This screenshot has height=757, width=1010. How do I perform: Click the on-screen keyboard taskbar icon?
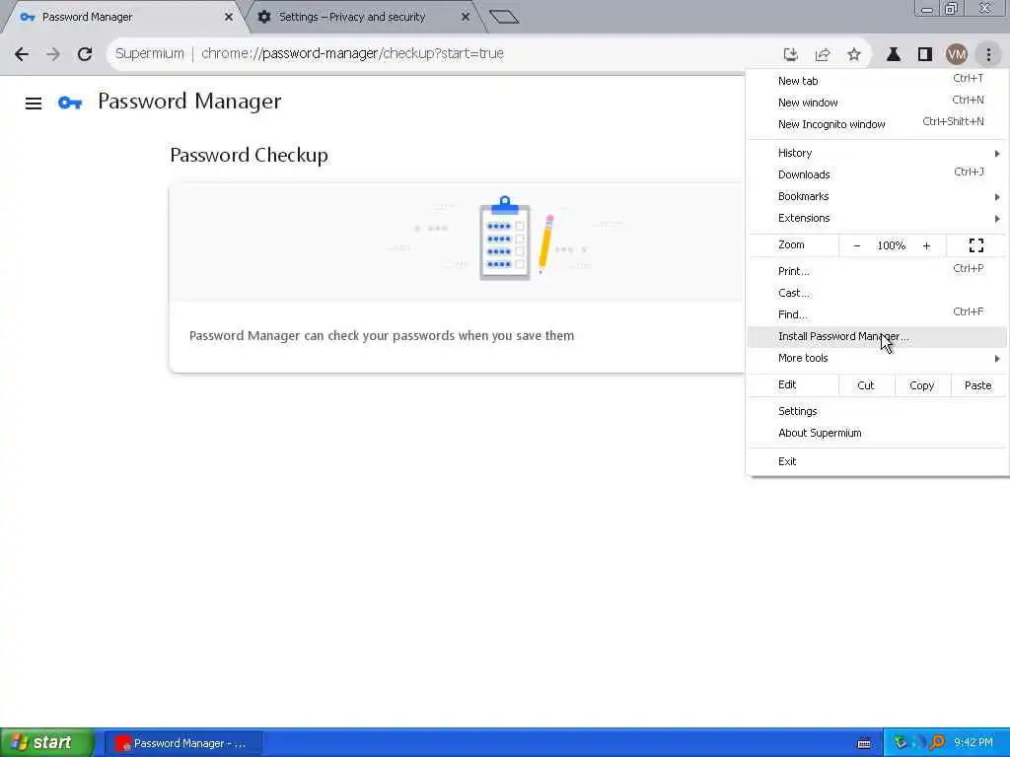(864, 743)
